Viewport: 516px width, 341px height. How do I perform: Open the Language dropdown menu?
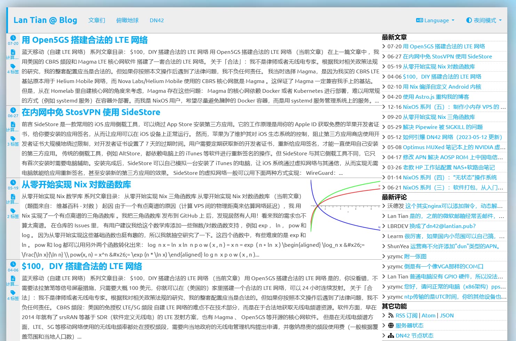click(x=435, y=20)
